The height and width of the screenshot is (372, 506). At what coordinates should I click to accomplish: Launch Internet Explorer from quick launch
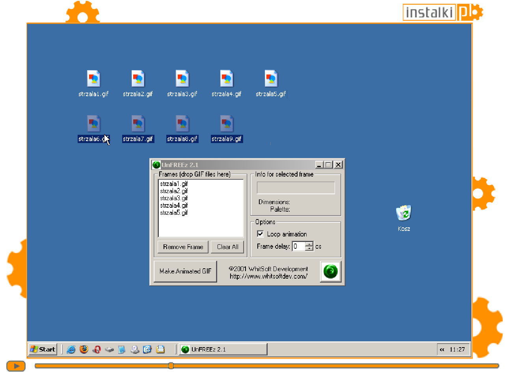[71, 349]
